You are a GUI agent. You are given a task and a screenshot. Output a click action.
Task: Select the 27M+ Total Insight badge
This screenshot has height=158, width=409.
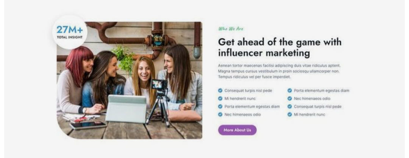pos(70,32)
